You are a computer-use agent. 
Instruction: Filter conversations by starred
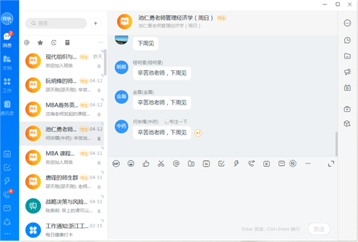[x=40, y=42]
